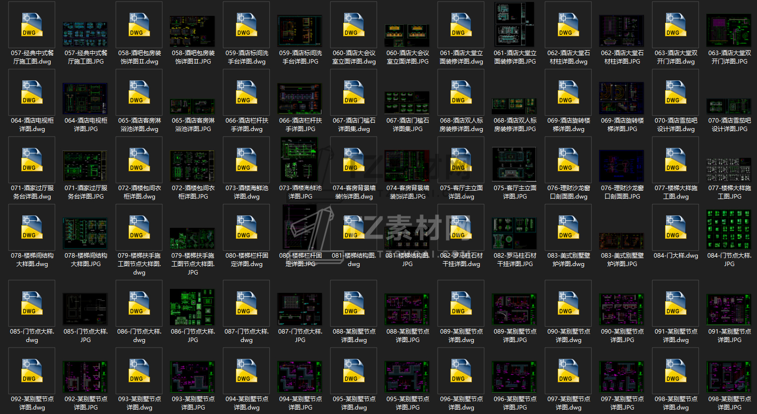
Task: Select the 057-经典中式餐厅施工图.JPG thumbnail
Action: point(85,34)
